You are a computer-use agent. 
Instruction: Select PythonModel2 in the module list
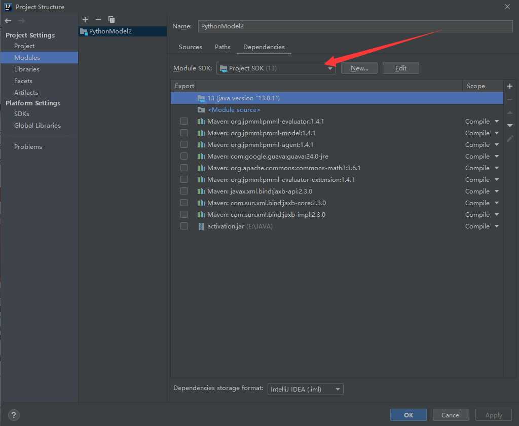pos(123,31)
